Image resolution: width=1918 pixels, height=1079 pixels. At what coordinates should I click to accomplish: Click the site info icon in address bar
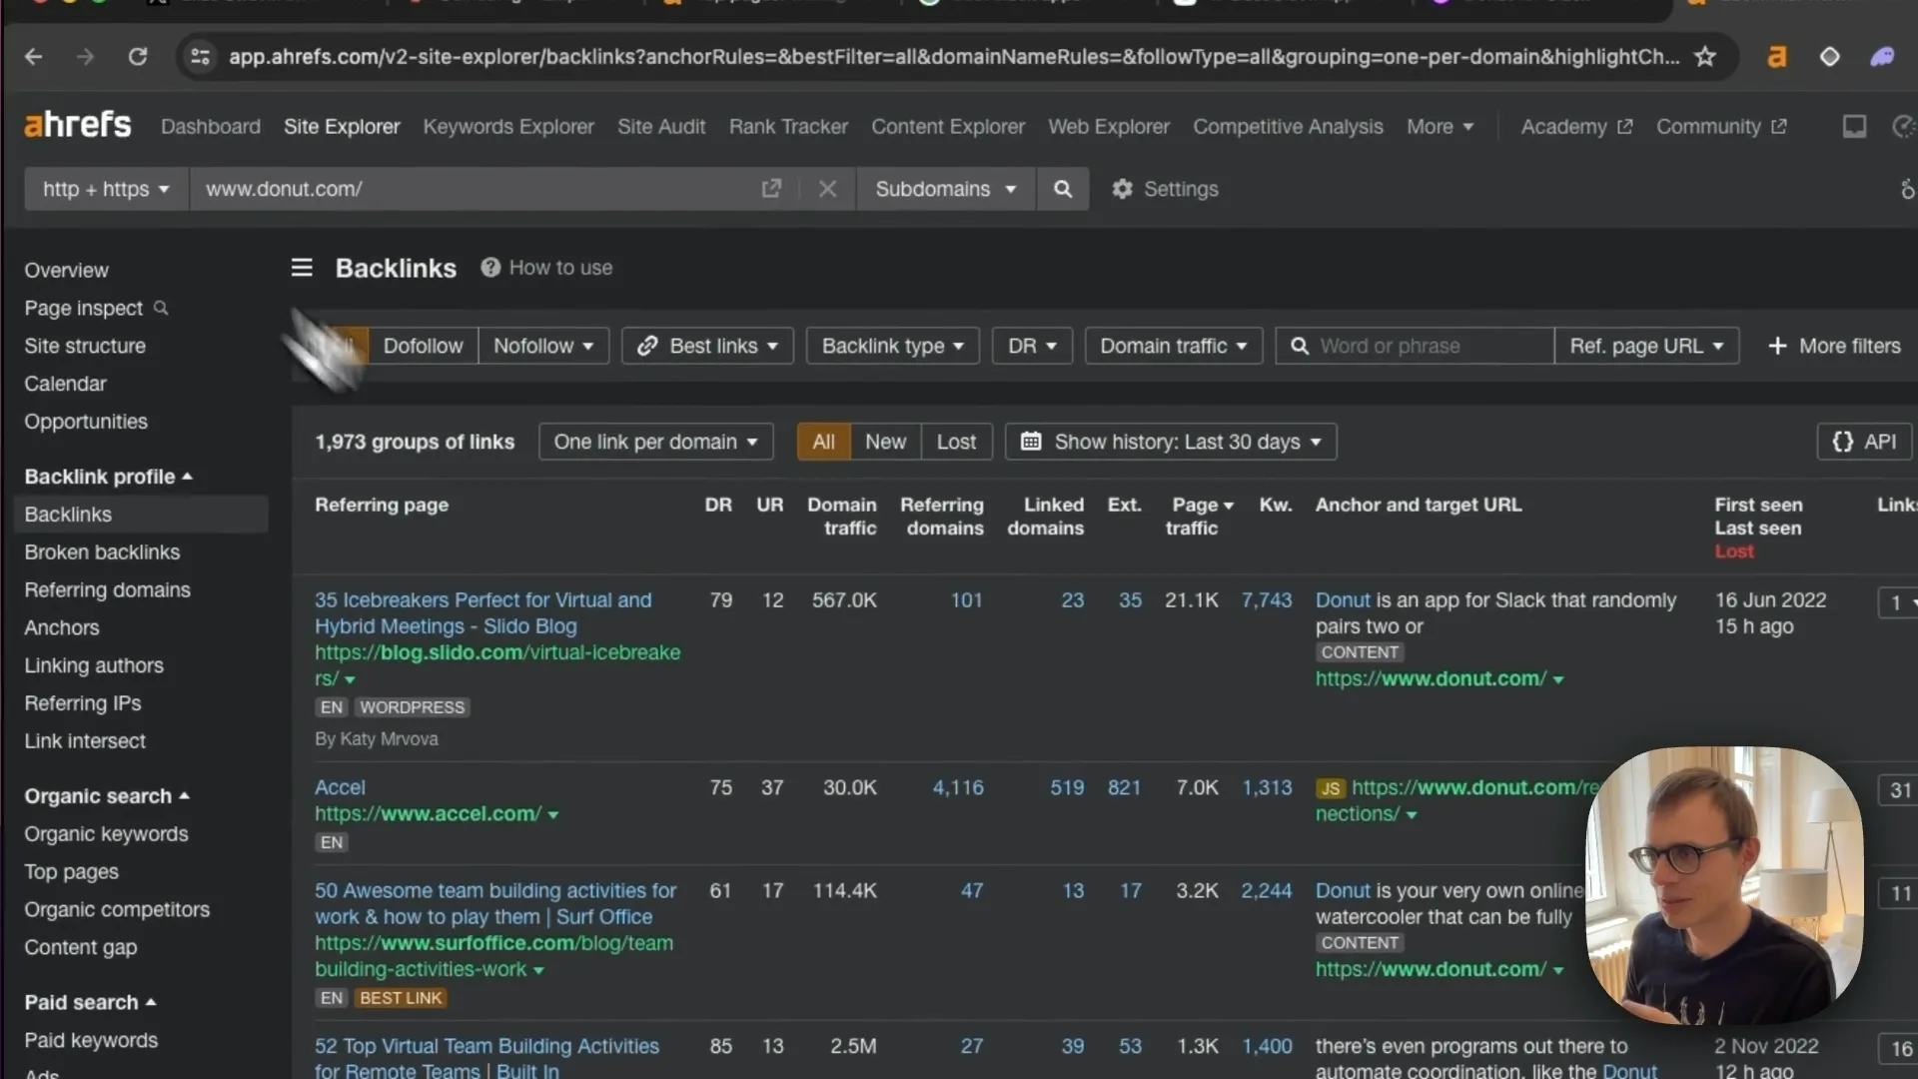pyautogui.click(x=201, y=57)
